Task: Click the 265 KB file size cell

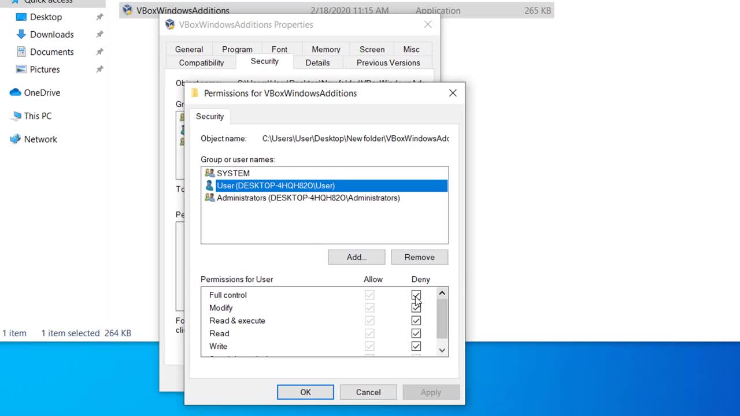Action: [538, 10]
